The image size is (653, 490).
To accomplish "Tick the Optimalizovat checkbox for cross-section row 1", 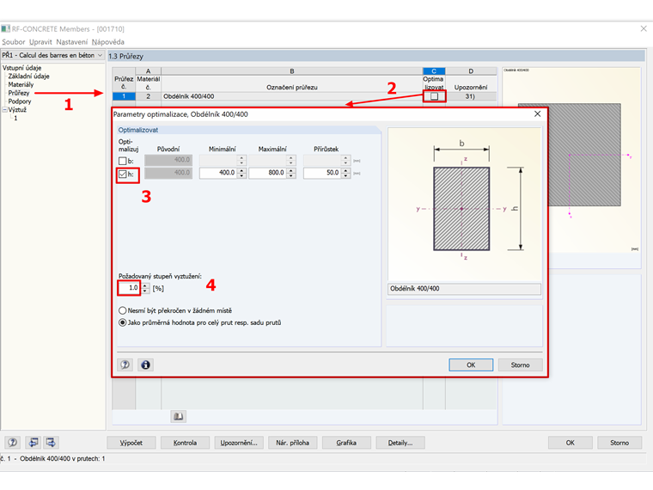I will 435,96.
